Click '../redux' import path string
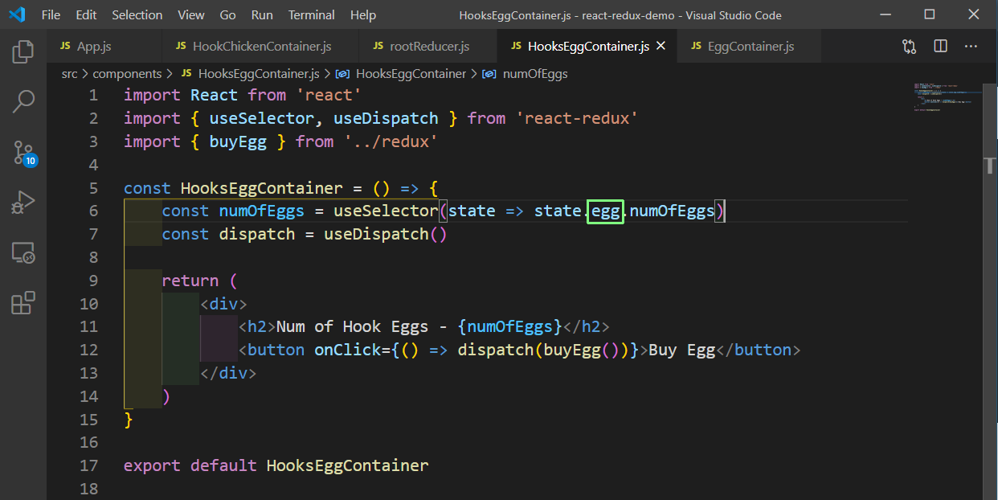Viewport: 998px width, 500px height. (391, 142)
